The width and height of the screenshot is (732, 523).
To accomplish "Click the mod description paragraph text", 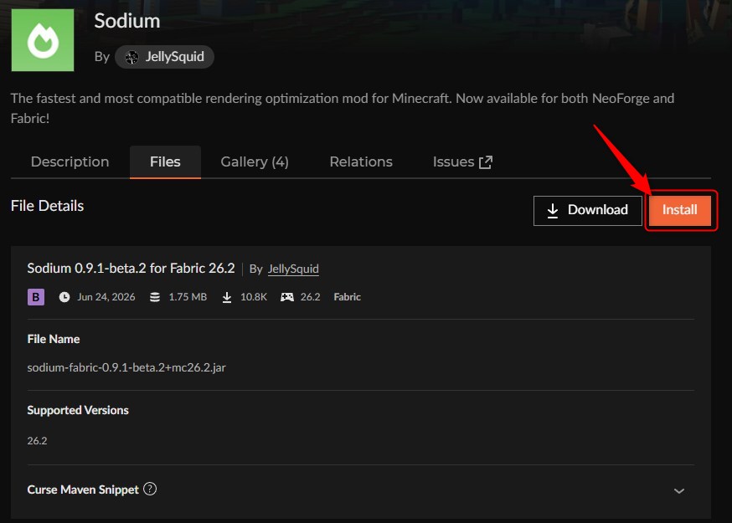I will (x=343, y=108).
